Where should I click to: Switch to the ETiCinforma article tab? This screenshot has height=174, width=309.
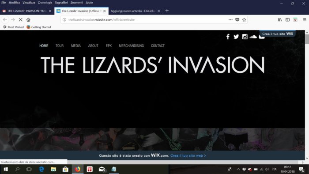click(133, 11)
